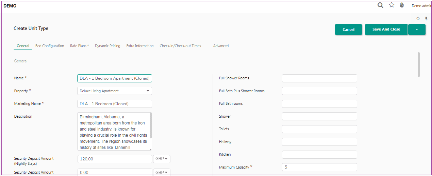Change GBP currency for nightly deposit
Image resolution: width=432 pixels, height=176 pixels.
click(162, 159)
